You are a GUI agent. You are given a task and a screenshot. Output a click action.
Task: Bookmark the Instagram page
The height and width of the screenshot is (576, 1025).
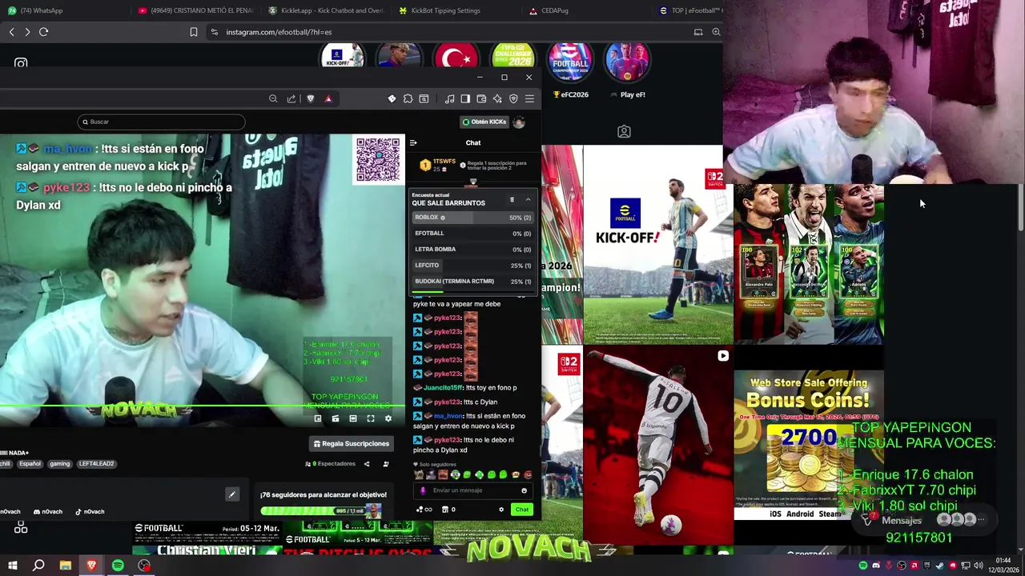[193, 32]
